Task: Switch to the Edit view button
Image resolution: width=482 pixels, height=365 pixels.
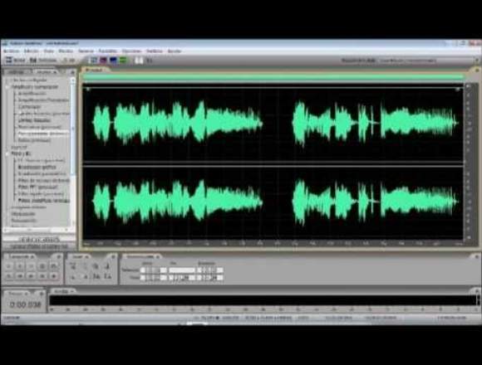Action: pyautogui.click(x=15, y=60)
